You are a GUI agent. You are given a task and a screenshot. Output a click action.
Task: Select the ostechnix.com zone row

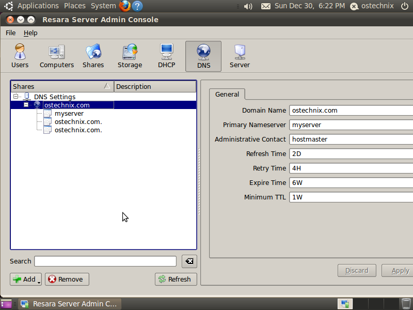coord(104,105)
